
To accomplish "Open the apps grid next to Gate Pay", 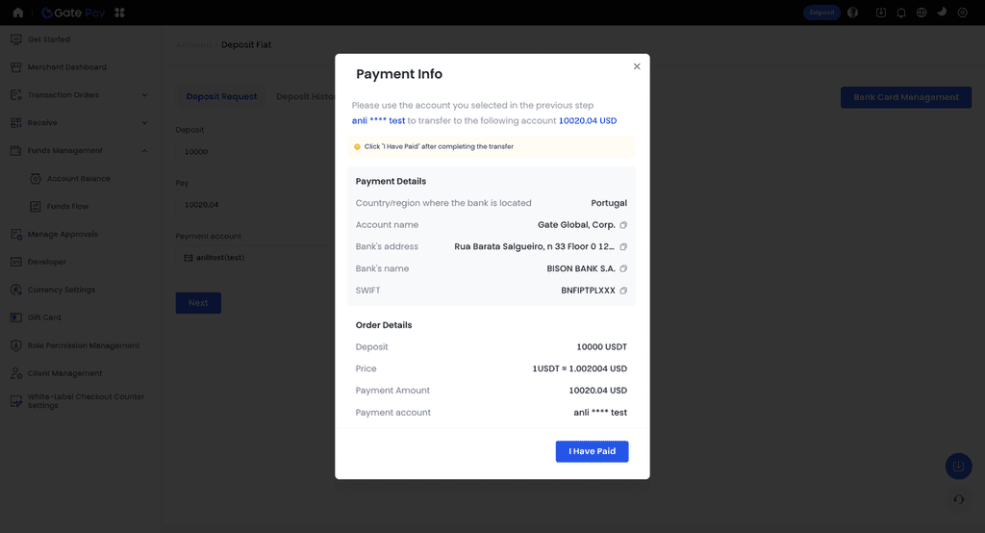I will point(120,13).
